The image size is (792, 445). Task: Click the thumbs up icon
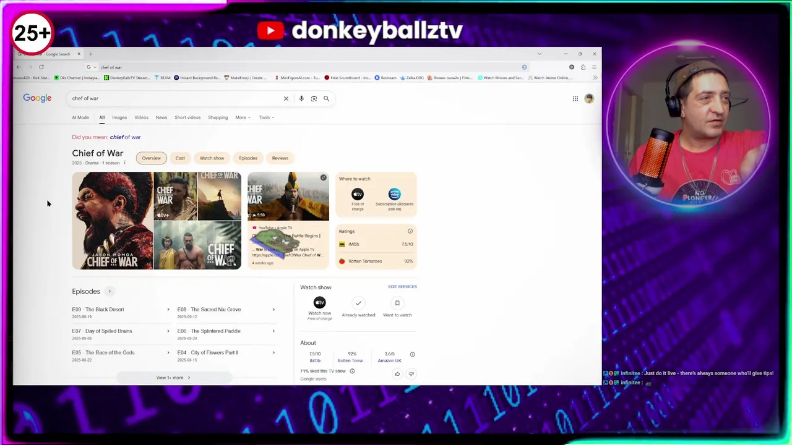pyautogui.click(x=397, y=373)
